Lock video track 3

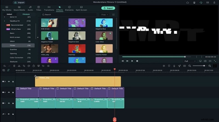pos(13,82)
